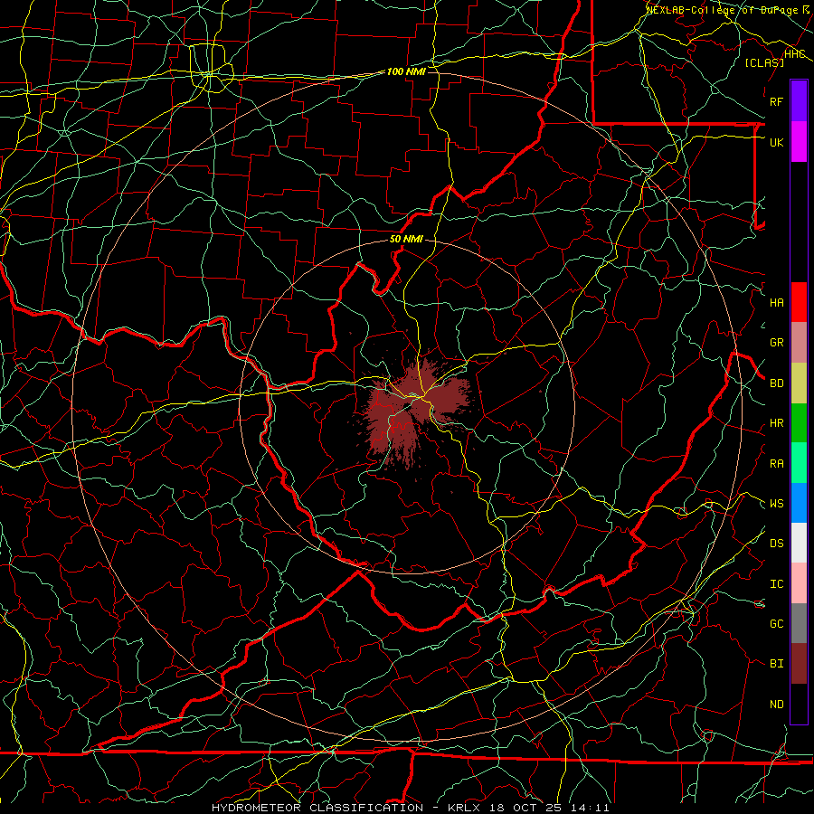The width and height of the screenshot is (814, 814).
Task: Select the yellow BD legend swatch
Action: pos(799,383)
